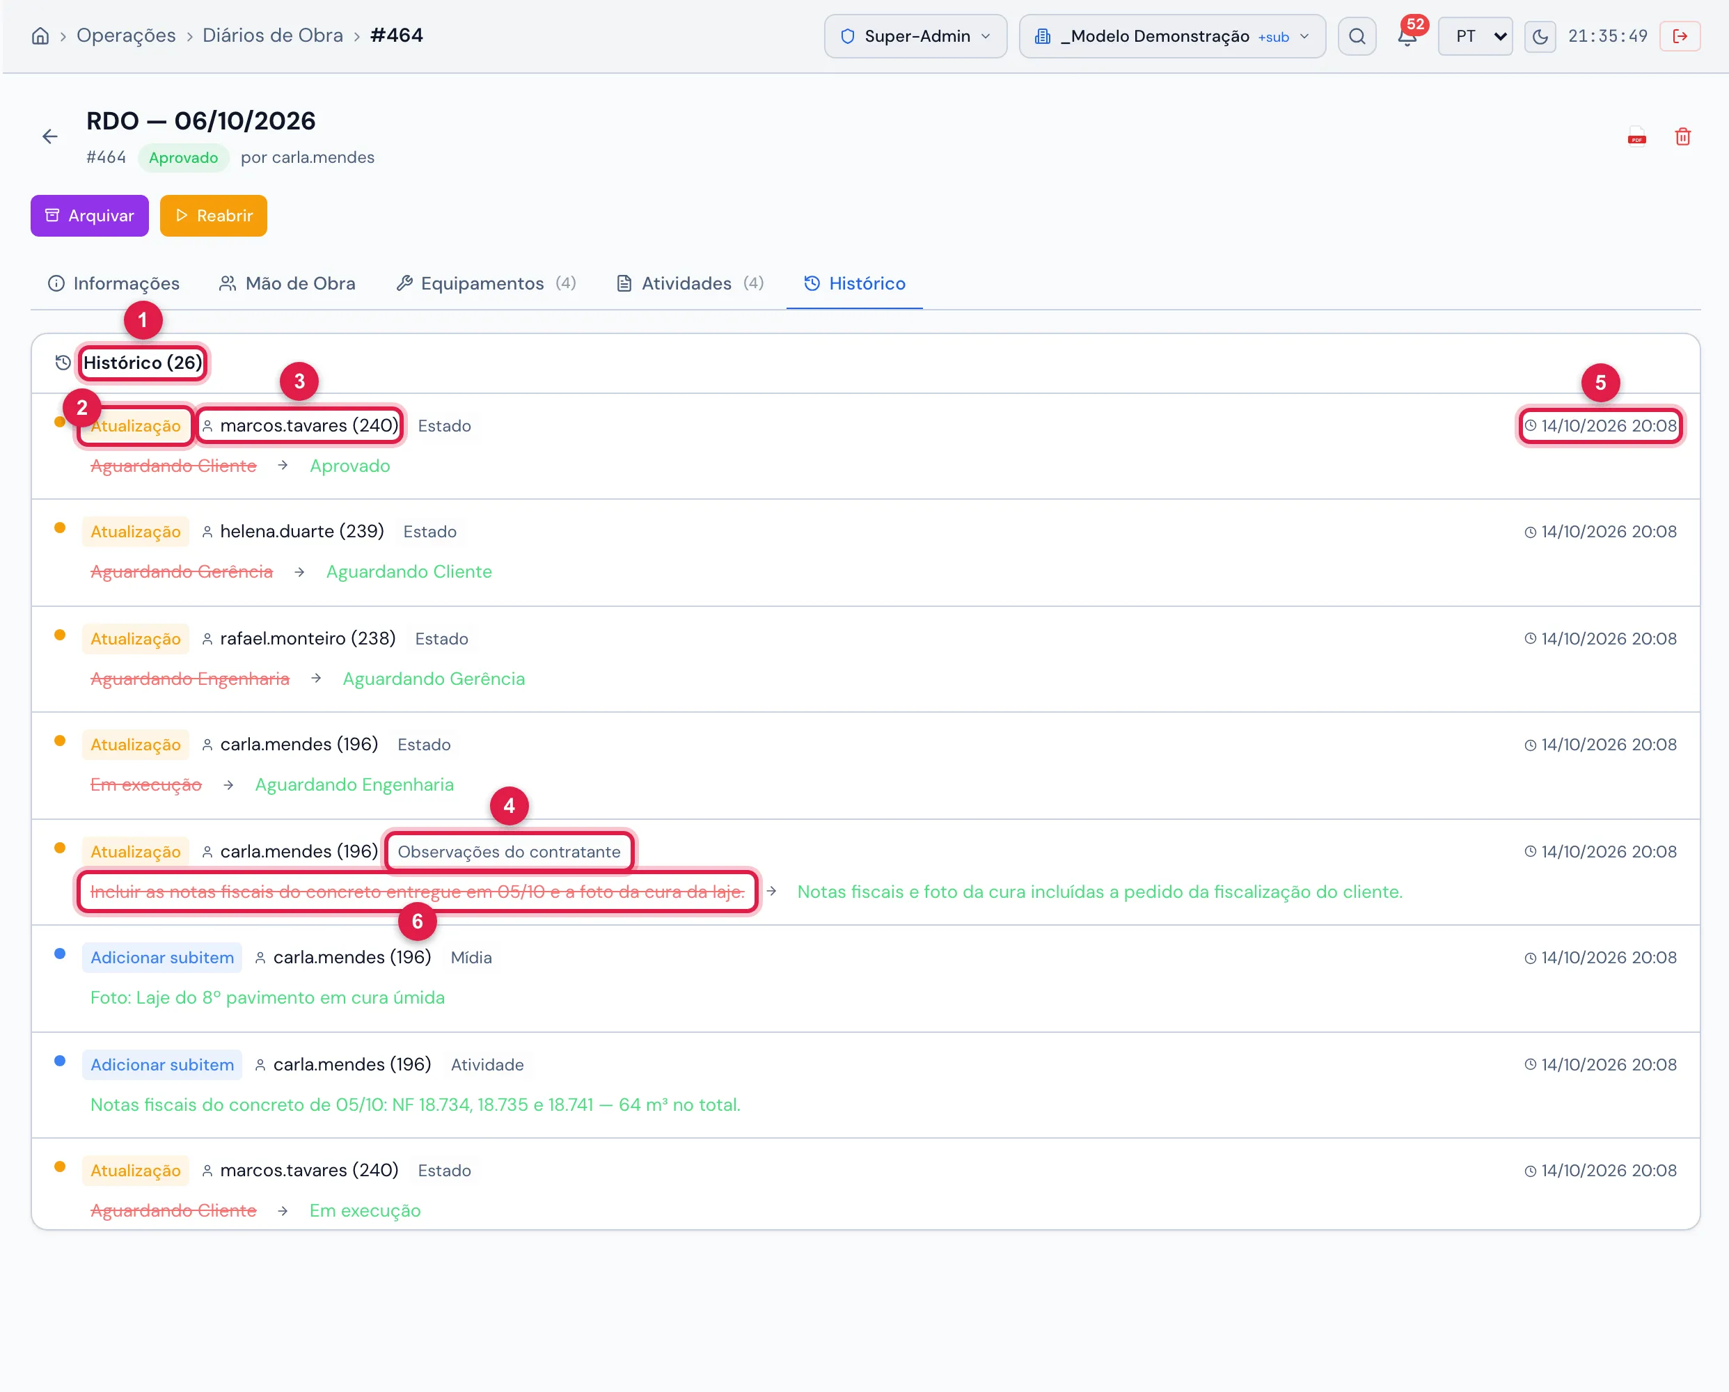This screenshot has width=1729, height=1392.
Task: Click the 21:35:49 clock in top bar
Action: (x=1608, y=36)
